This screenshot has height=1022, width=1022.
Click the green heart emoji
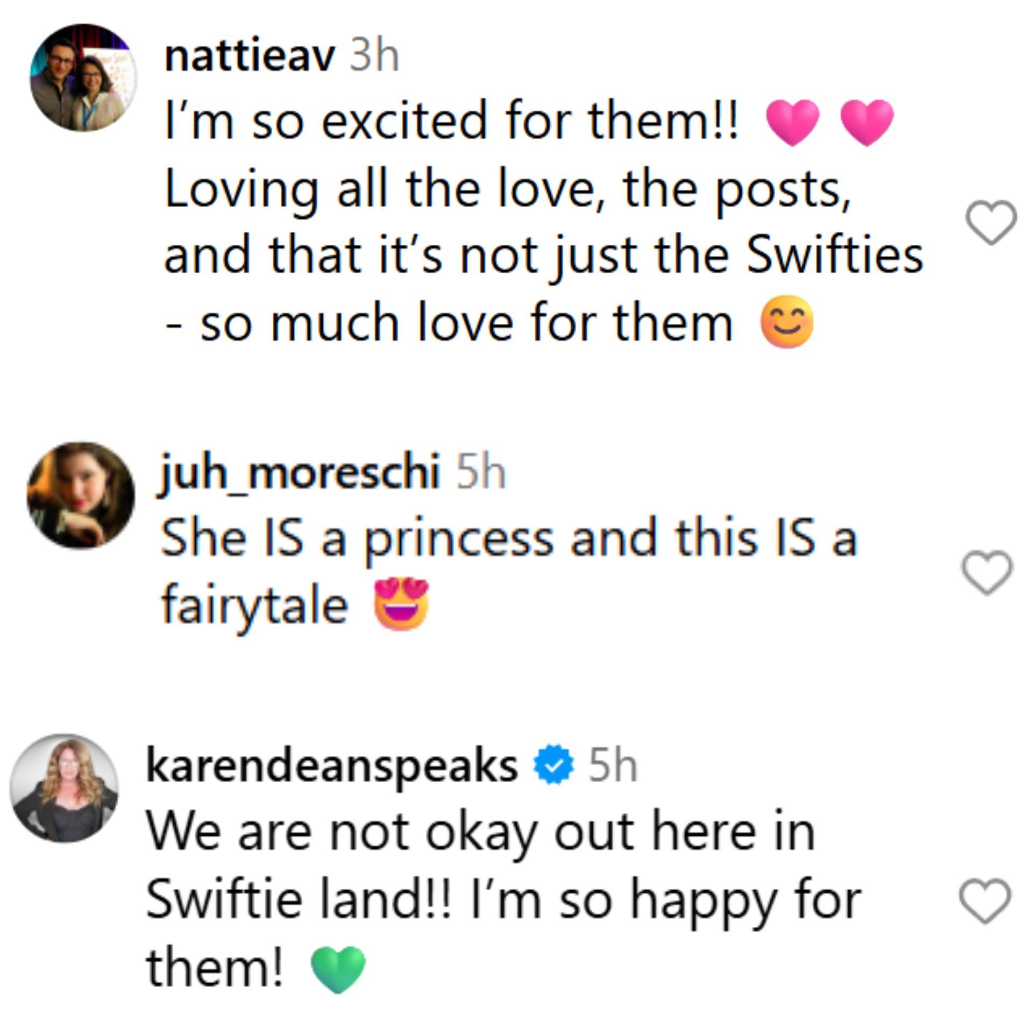[338, 969]
